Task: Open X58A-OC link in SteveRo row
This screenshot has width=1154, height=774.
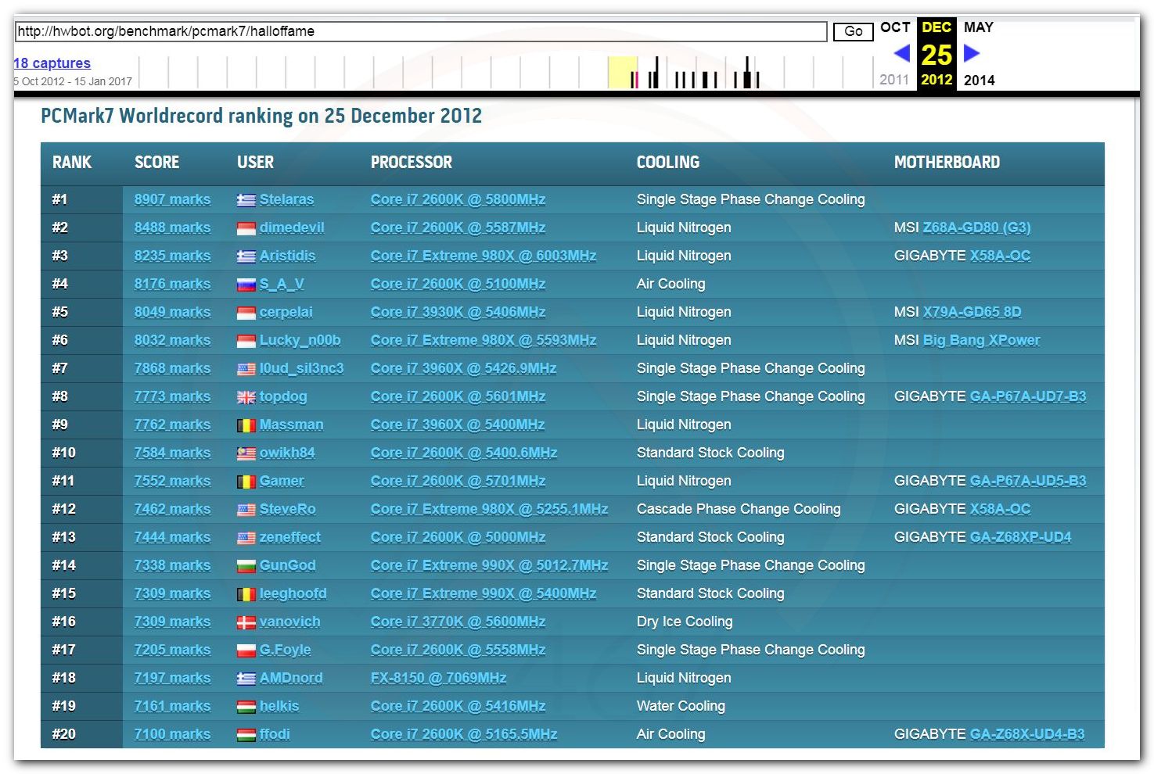Action: tap(1000, 509)
